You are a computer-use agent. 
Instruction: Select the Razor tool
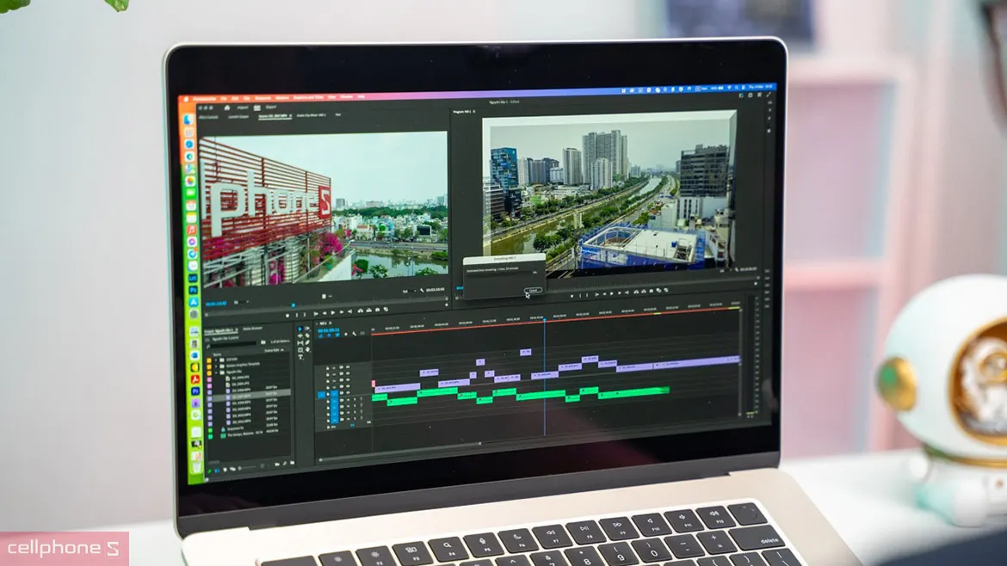coord(307,335)
